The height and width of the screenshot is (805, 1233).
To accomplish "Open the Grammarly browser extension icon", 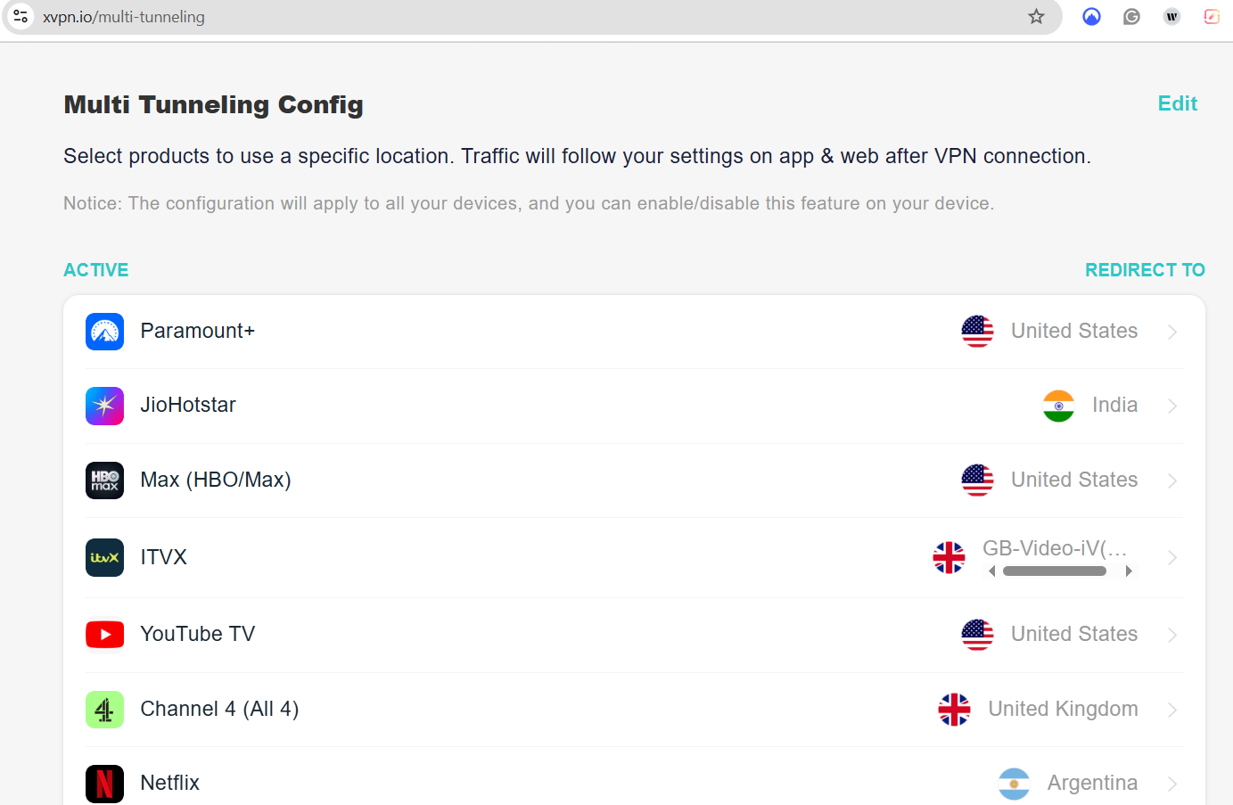I will pyautogui.click(x=1131, y=17).
